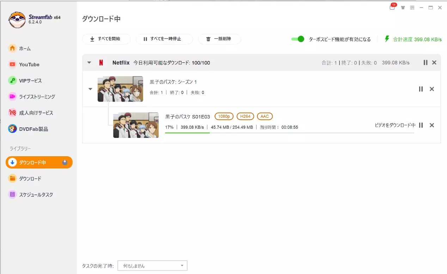Click the green lightning speed icon

[387, 39]
